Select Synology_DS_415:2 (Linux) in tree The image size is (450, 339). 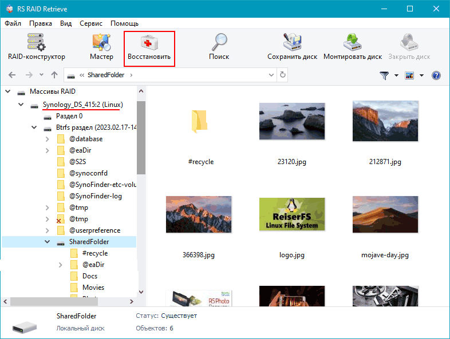[82, 105]
